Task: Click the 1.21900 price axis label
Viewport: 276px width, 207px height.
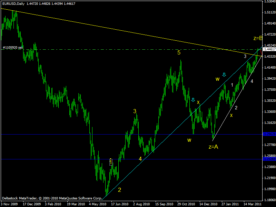Action: point(270,178)
